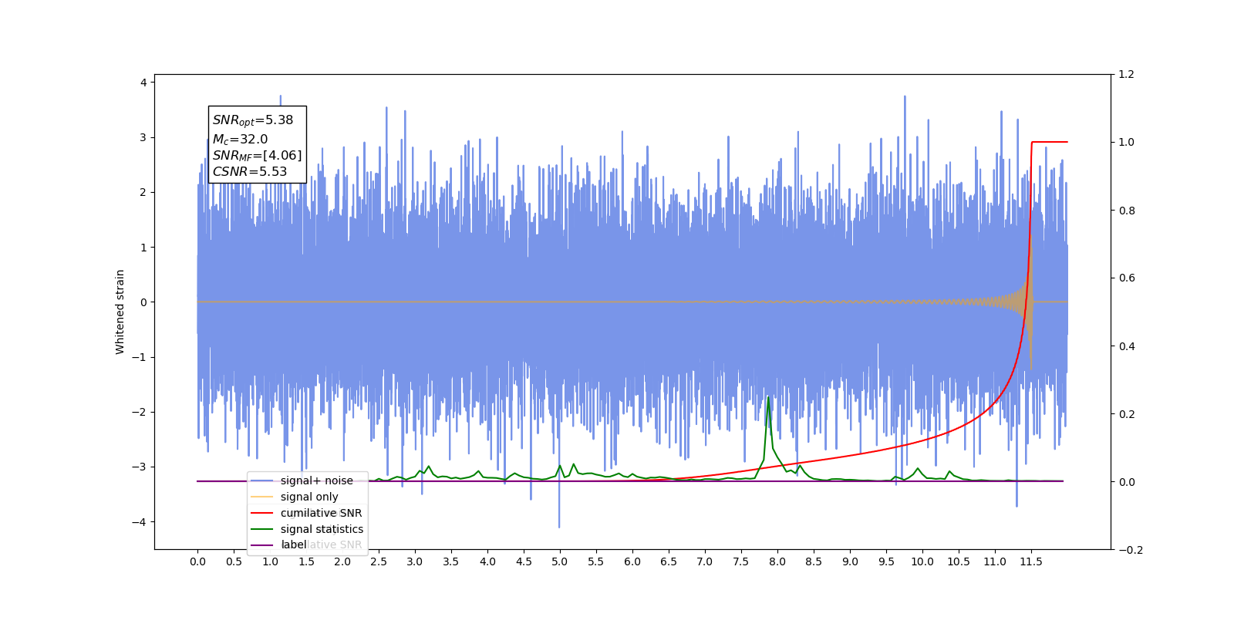Click the right y-axis tick label −0.2

(x=1131, y=550)
